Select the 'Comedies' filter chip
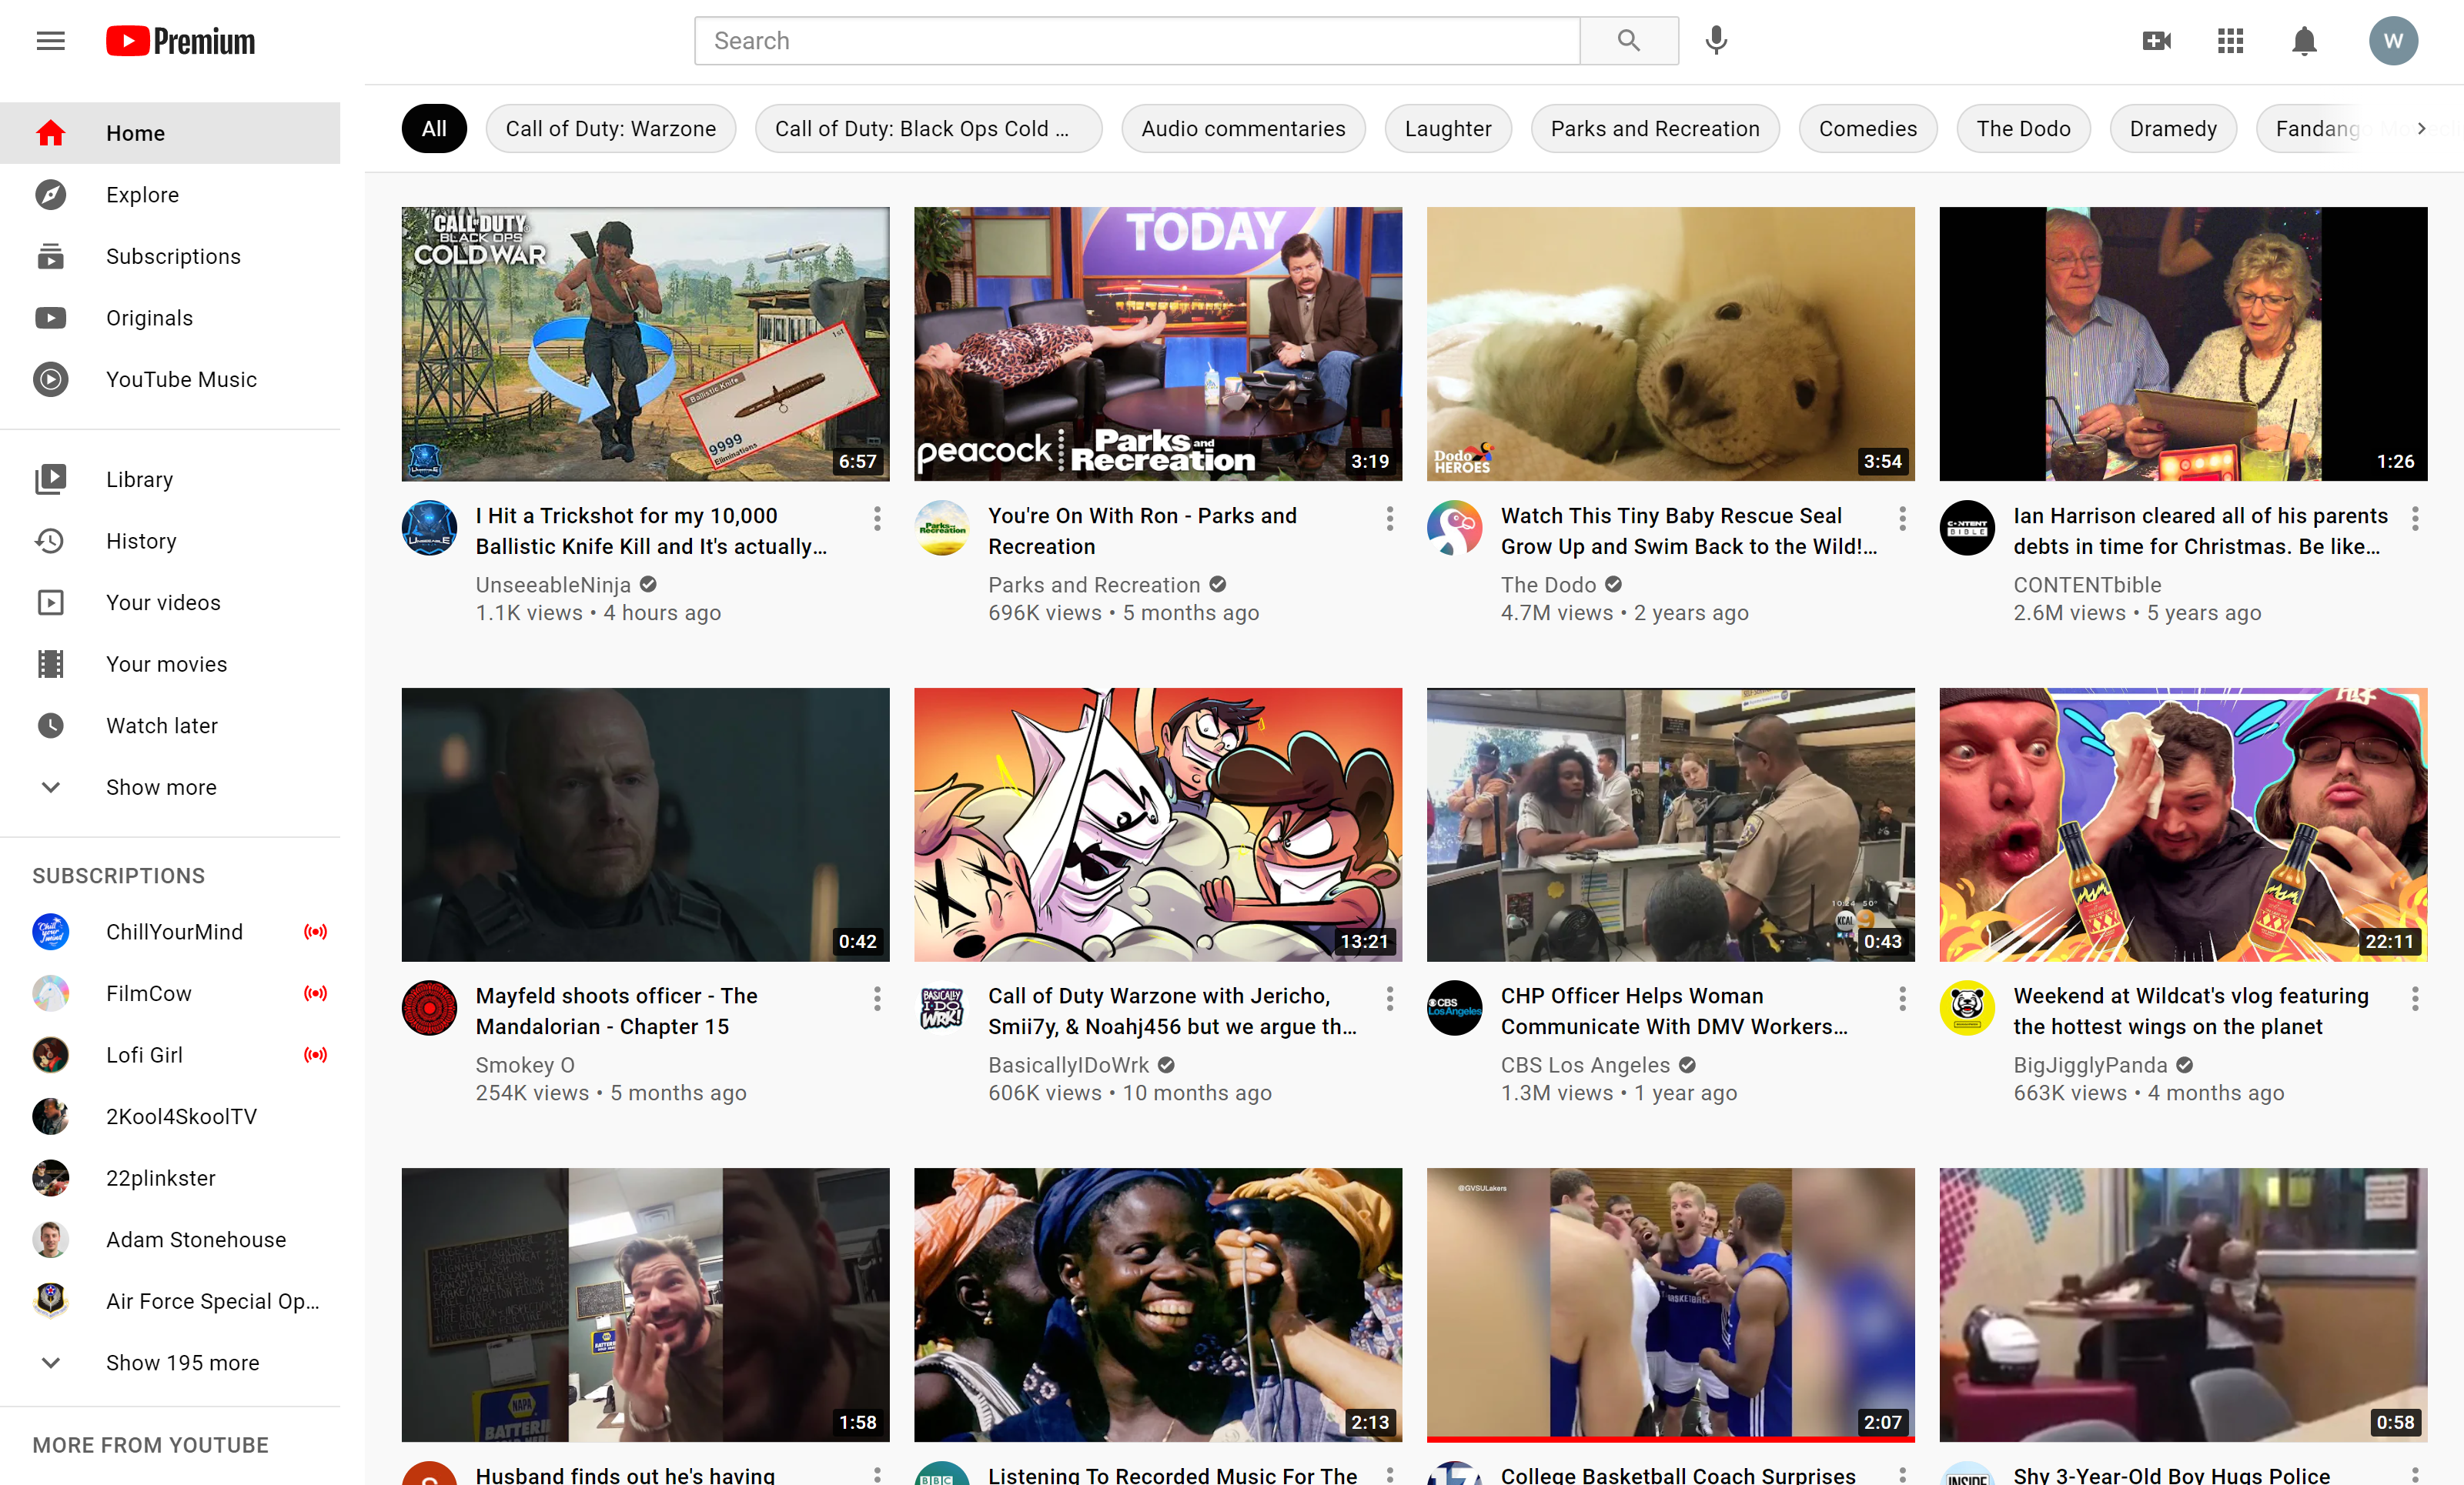Image resolution: width=2464 pixels, height=1485 pixels. [x=1867, y=129]
